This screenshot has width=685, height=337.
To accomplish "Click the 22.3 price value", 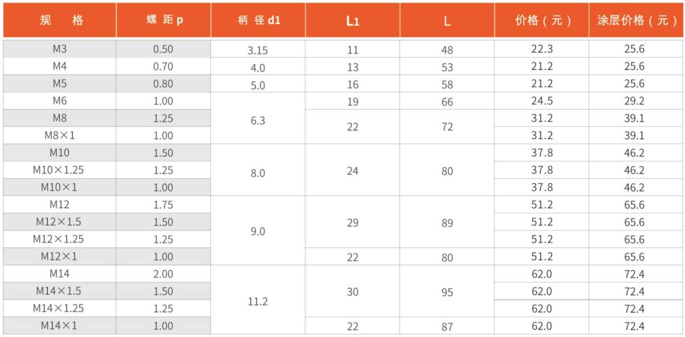I will (542, 49).
